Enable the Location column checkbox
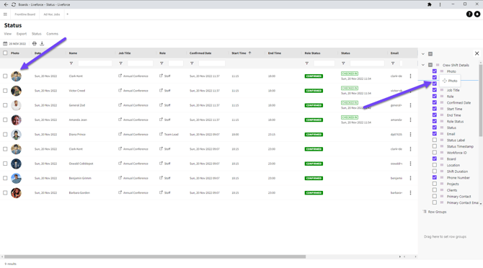Image resolution: width=483 pixels, height=268 pixels. [x=435, y=165]
